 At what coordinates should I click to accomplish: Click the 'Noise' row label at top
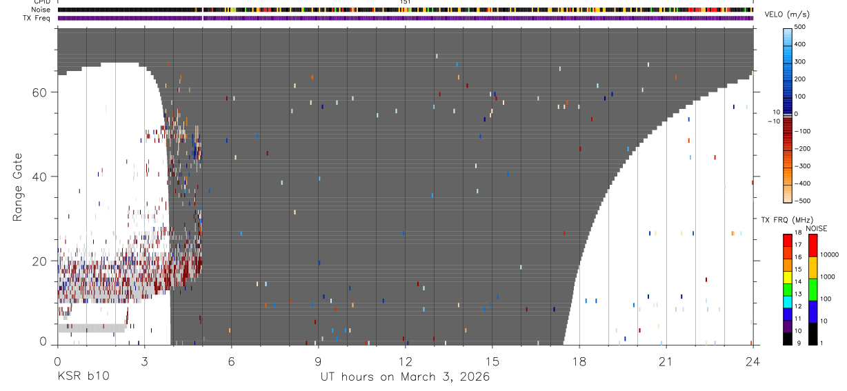point(41,10)
